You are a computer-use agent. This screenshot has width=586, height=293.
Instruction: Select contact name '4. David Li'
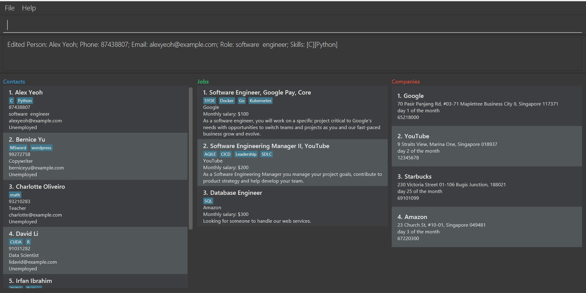pos(24,234)
